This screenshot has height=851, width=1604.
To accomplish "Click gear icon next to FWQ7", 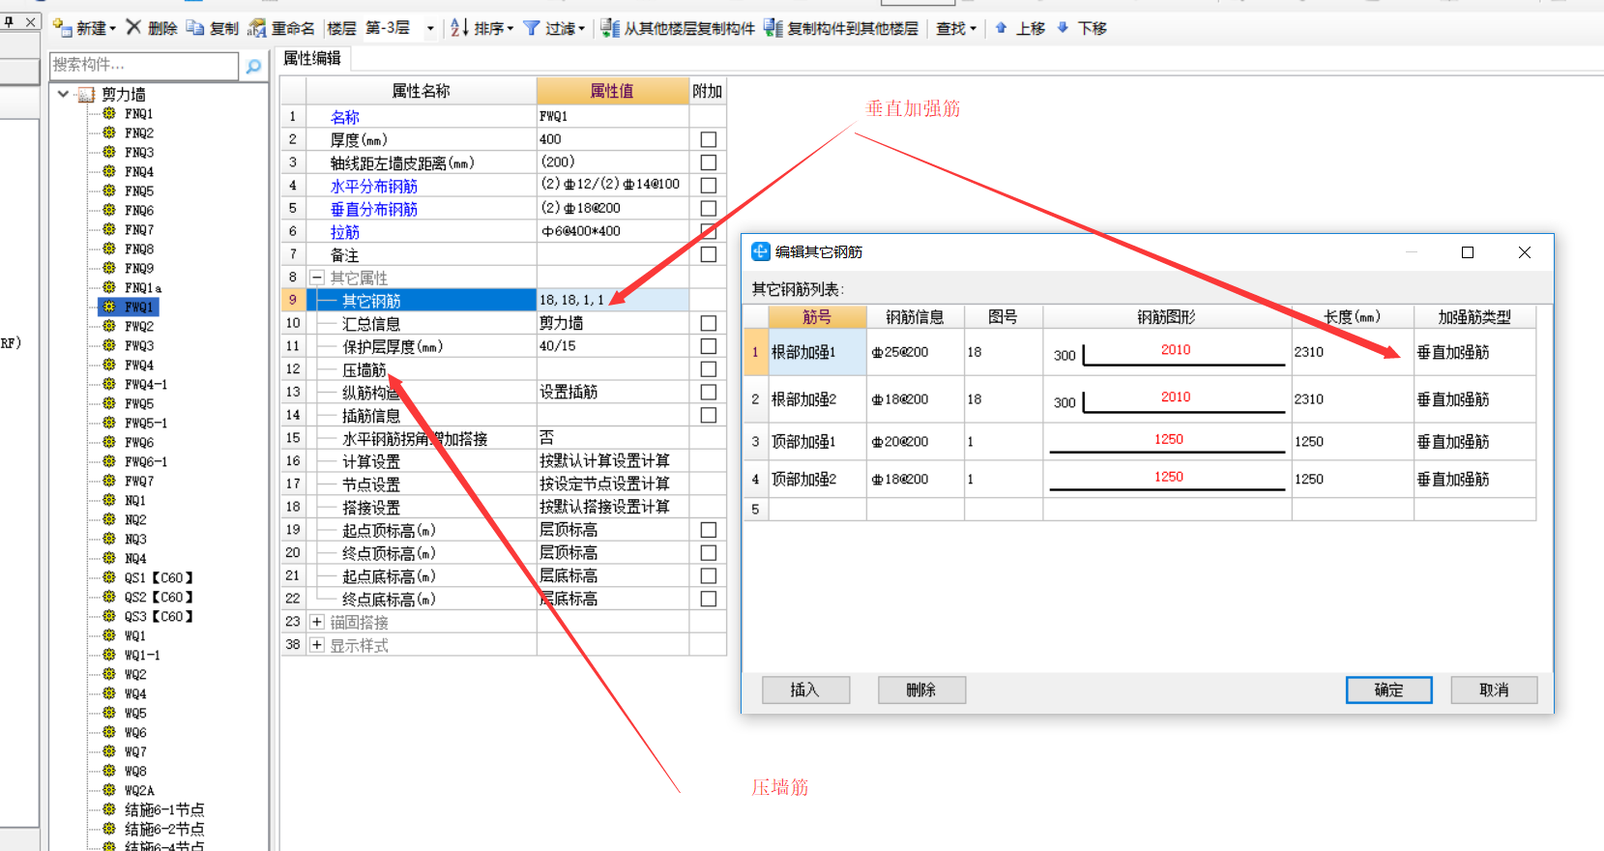I will (109, 481).
